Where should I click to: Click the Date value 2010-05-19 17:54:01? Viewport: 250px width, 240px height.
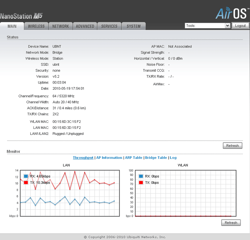[68, 88]
